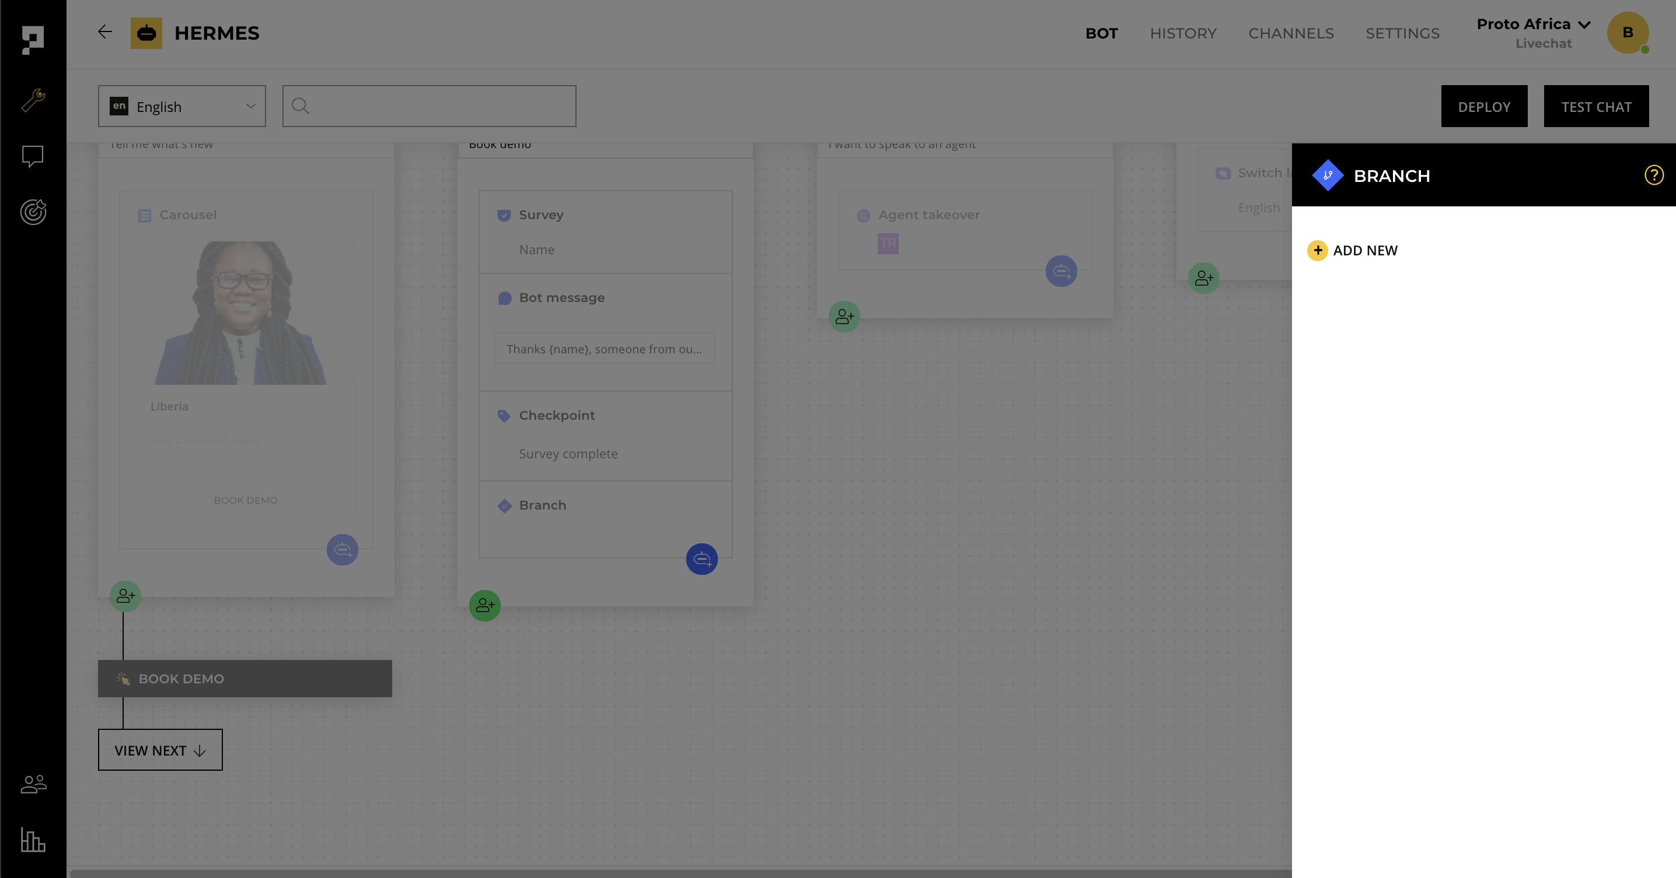
Task: Open the analytics bar chart icon
Action: pos(33,840)
